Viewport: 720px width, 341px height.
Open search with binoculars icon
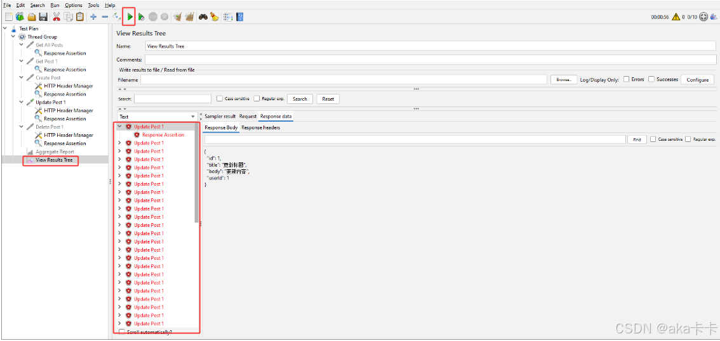click(x=203, y=17)
